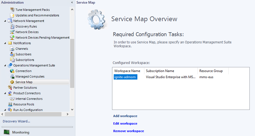Open Network Devices Pending Management

pyautogui.click(x=43, y=38)
